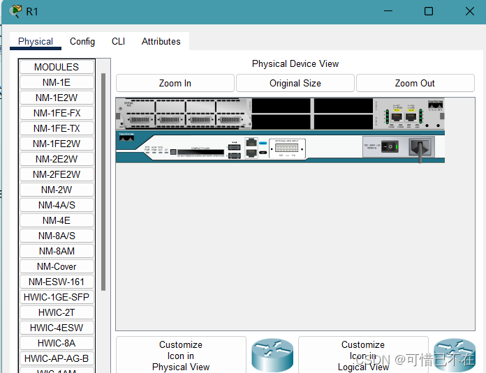The image size is (486, 373).
Task: Select the NM-1FE-TX module
Action: click(x=57, y=128)
